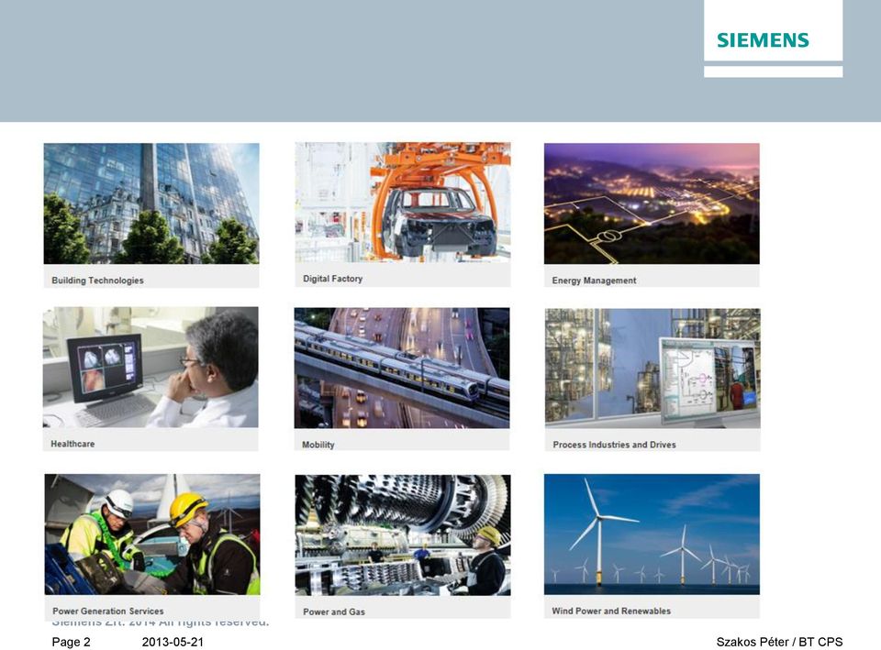Open the Process Industries and Drives image
Screen dimensions: 881x650
point(652,369)
